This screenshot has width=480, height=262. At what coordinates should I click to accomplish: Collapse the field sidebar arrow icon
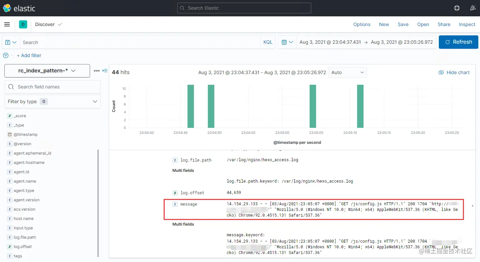pos(105,71)
